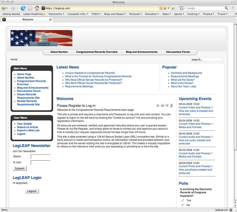237x212 pixels.
Task: Click the email article envelope icon
Action: coord(167,105)
